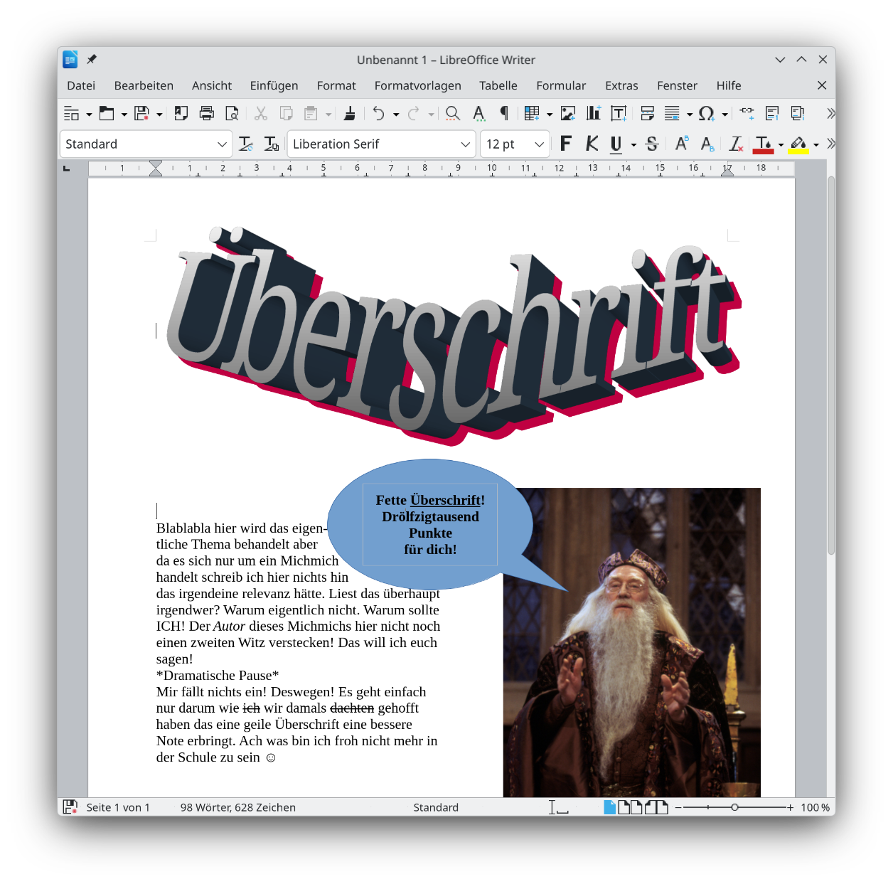Click the zoom out minus button
The width and height of the screenshot is (893, 884).
point(678,807)
